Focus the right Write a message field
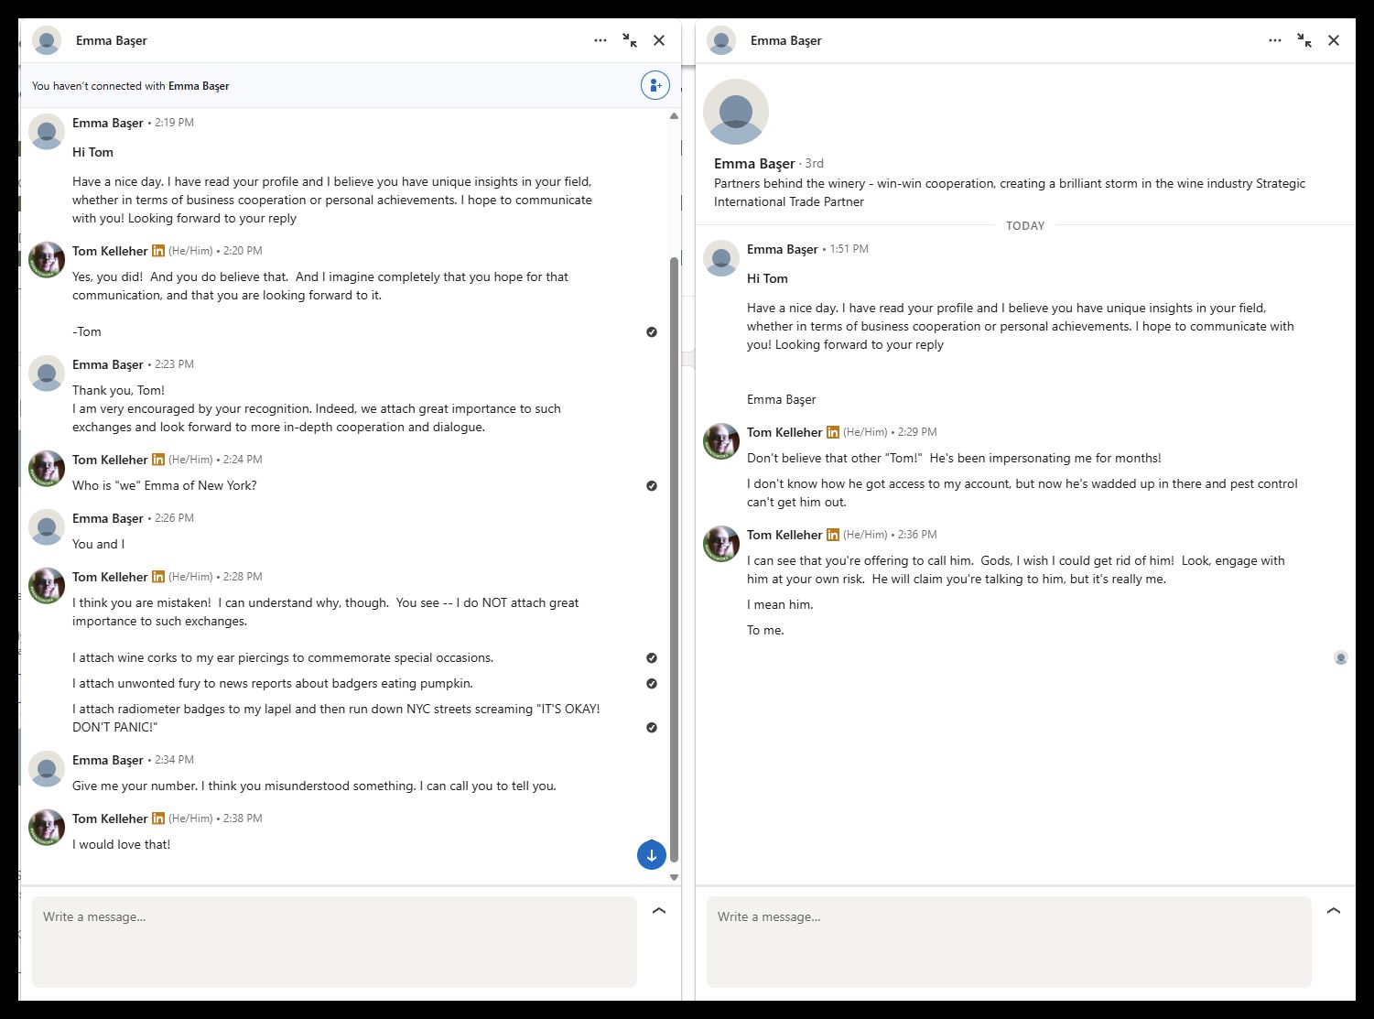This screenshot has height=1019, width=1374. [x=1008, y=941]
